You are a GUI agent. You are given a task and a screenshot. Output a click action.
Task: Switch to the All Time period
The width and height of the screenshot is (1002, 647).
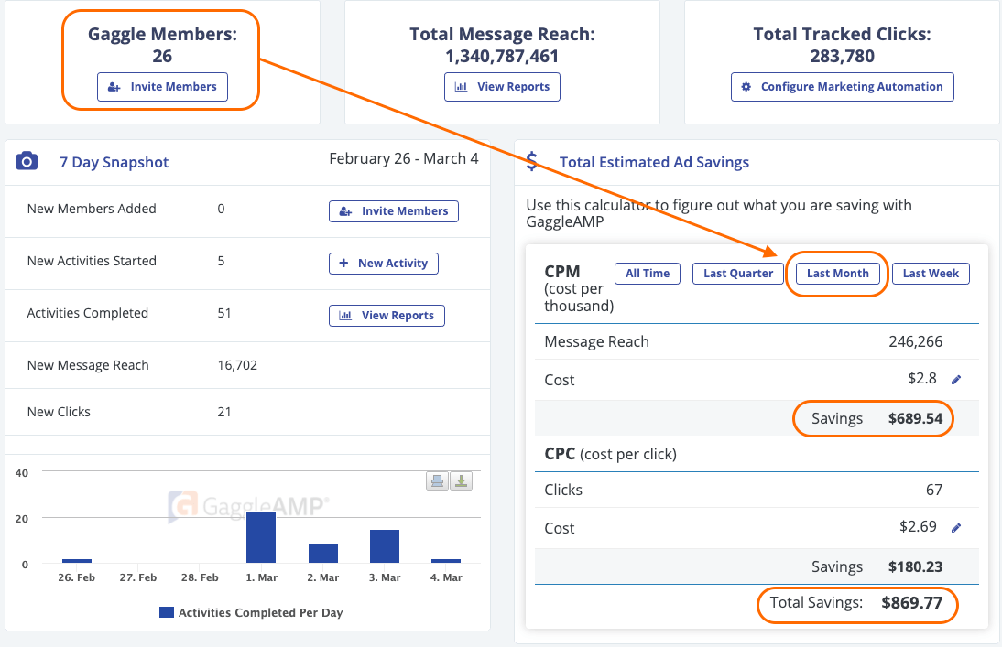647,273
